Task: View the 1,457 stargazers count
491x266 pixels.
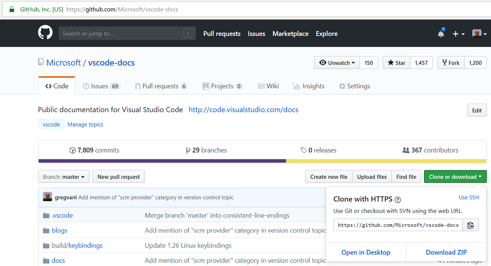Action: [x=421, y=63]
